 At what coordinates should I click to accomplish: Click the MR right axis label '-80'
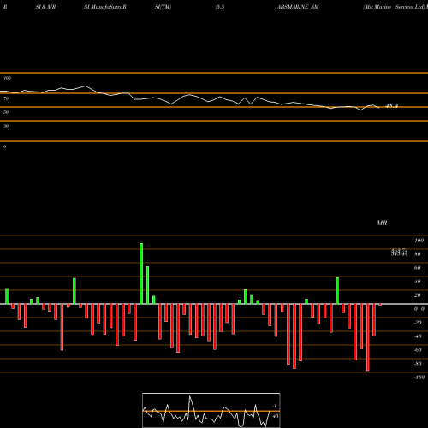tap(418, 364)
